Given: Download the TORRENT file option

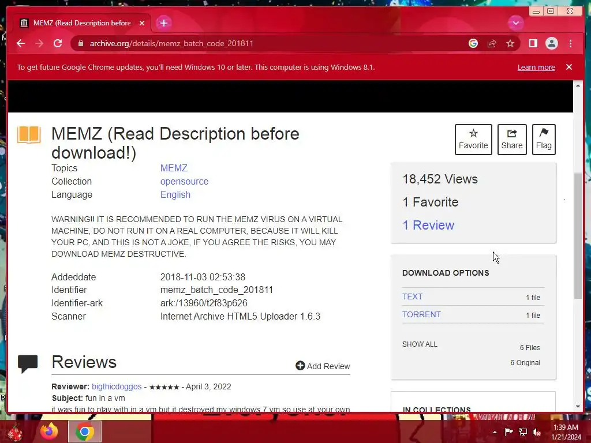Looking at the screenshot, I should pyautogui.click(x=421, y=314).
